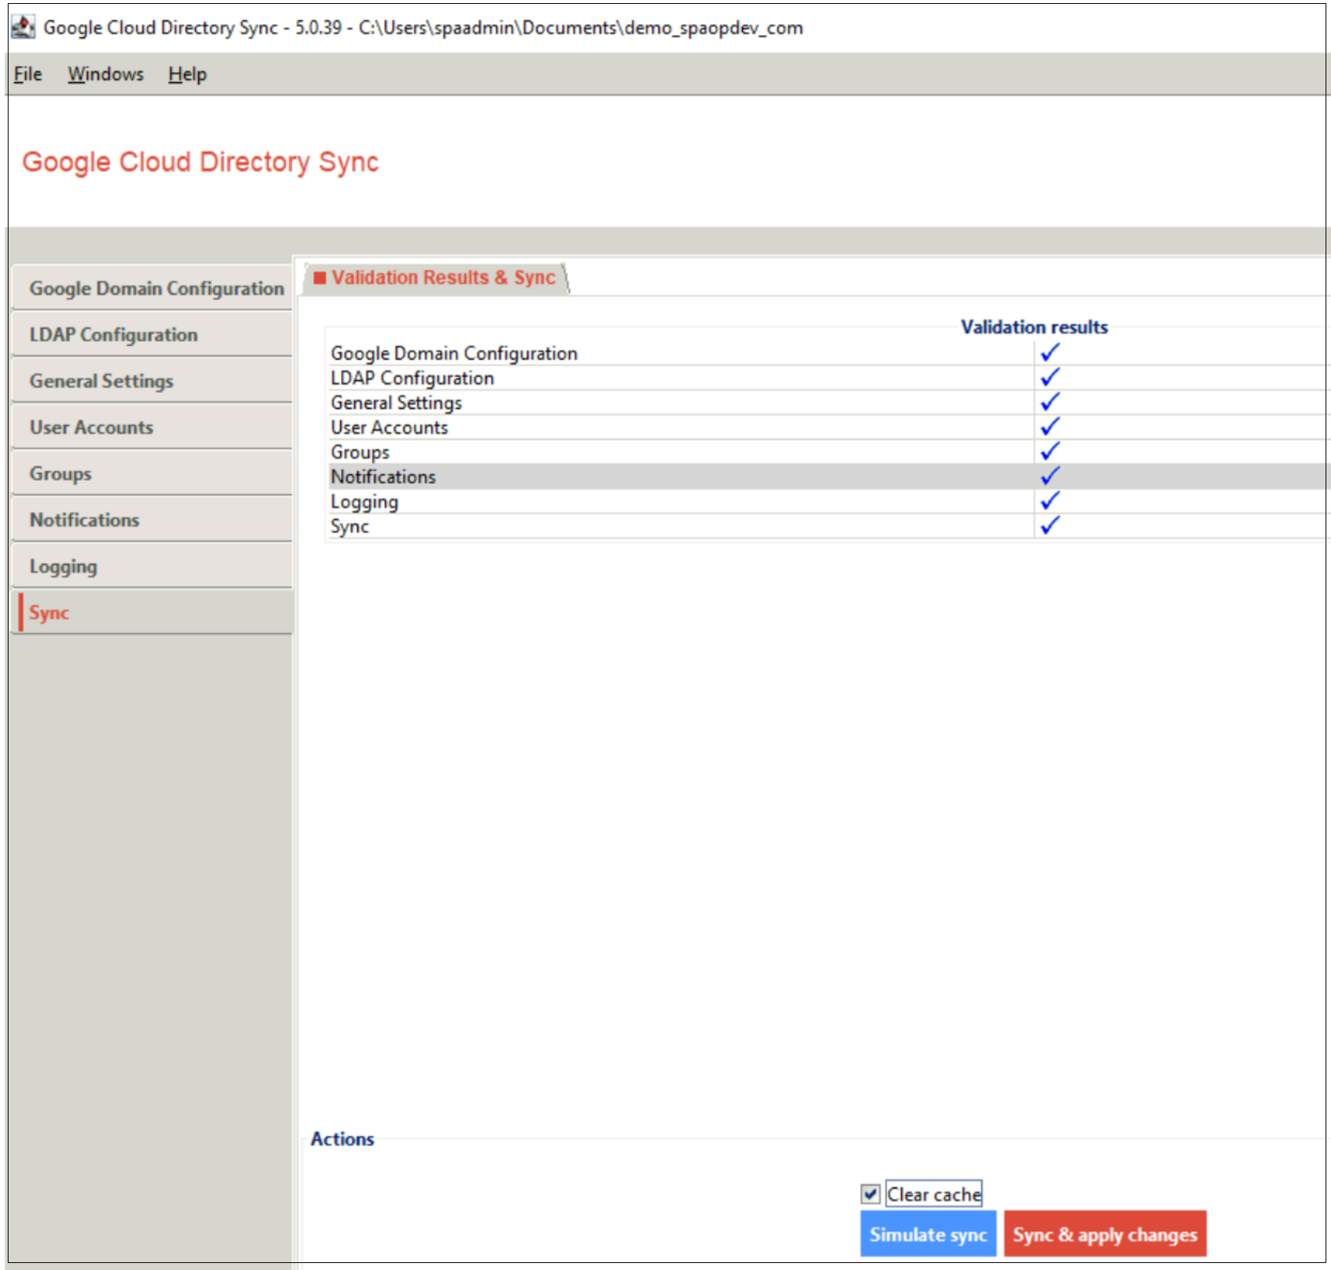Switch to Google Domain Configuration in sidebar
The image size is (1331, 1270).
tap(156, 288)
